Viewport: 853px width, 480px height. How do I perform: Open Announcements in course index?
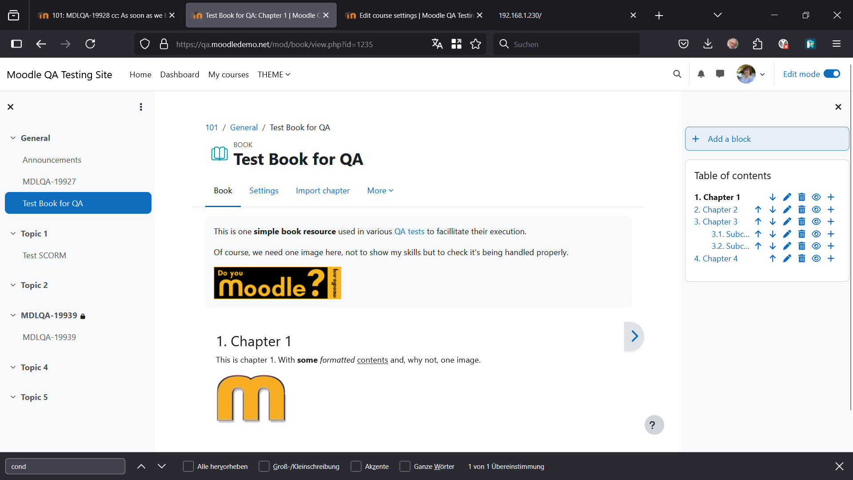pos(52,160)
